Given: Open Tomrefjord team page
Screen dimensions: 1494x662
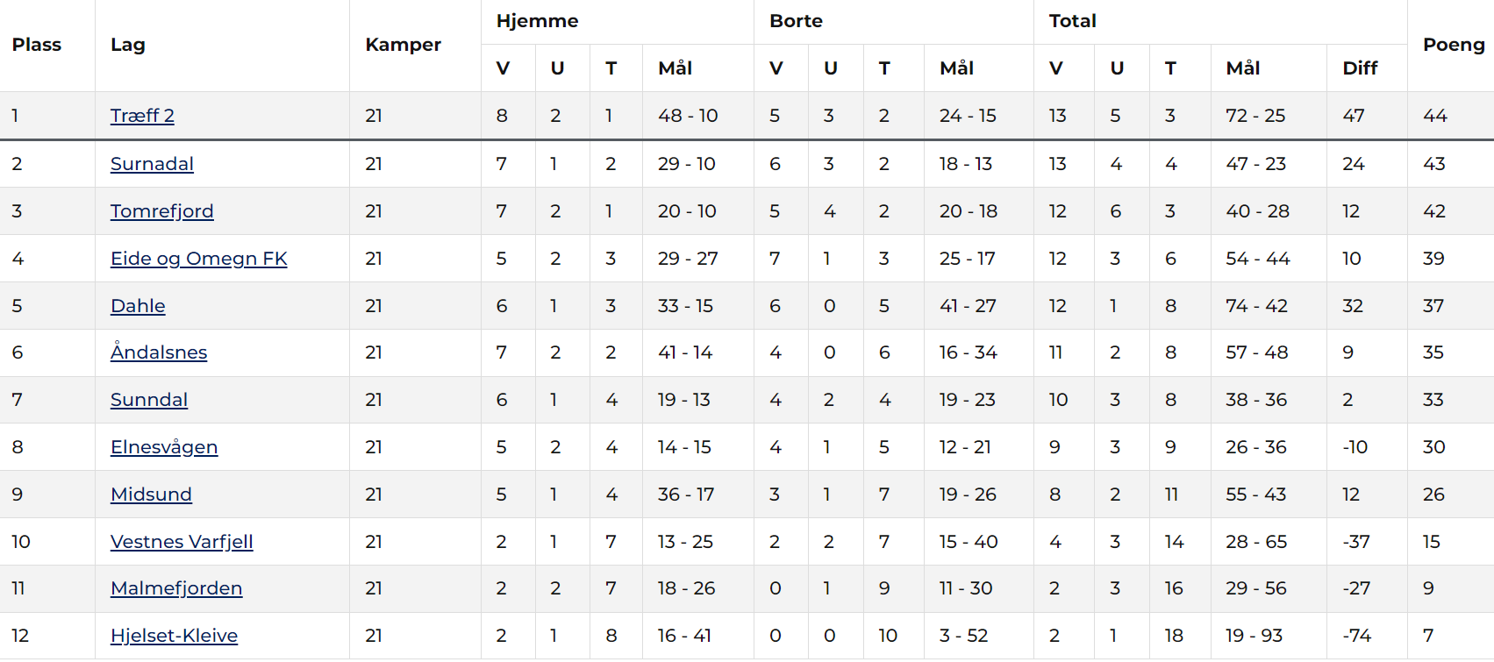Looking at the screenshot, I should click(x=161, y=211).
